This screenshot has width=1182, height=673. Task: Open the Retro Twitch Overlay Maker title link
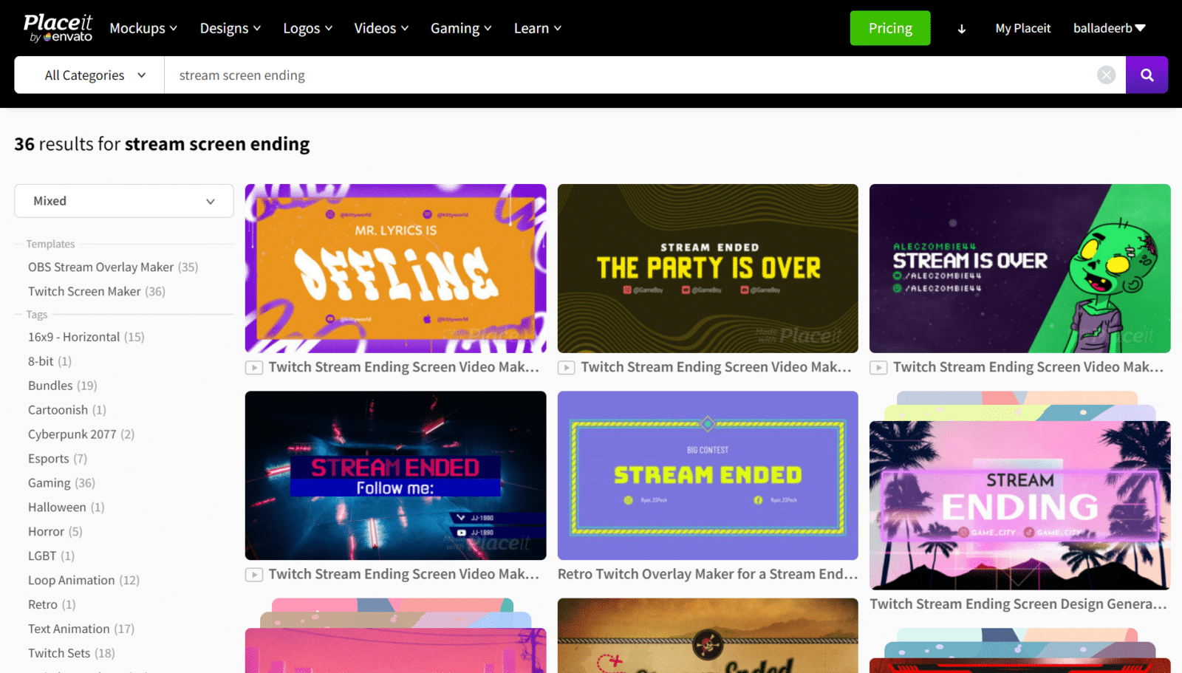pos(708,574)
